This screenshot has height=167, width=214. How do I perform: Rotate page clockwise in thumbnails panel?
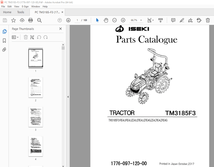click(46, 37)
